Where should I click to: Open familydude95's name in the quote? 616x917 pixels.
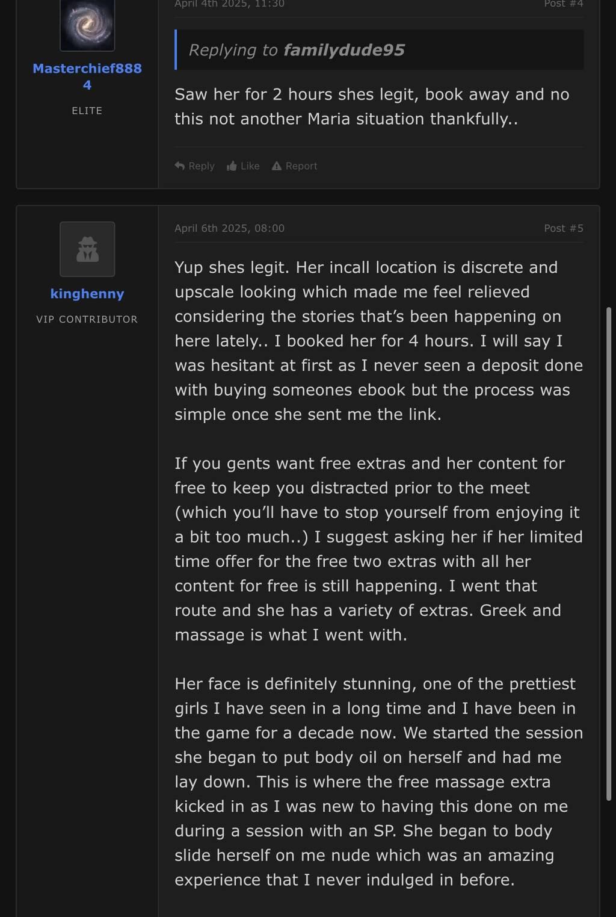344,50
